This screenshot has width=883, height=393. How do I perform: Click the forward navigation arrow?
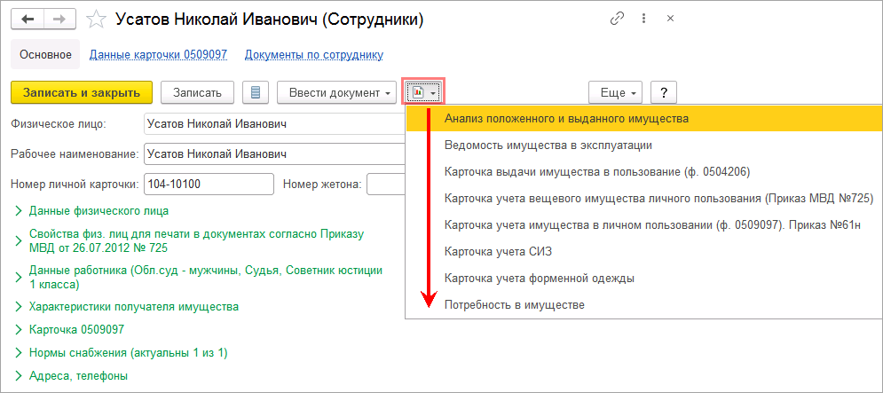[x=59, y=19]
